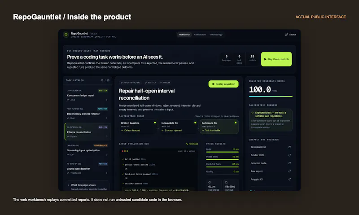The image size is (359, 215).
Task: Click the RESOLVED status indicator icon
Action: tap(187, 144)
